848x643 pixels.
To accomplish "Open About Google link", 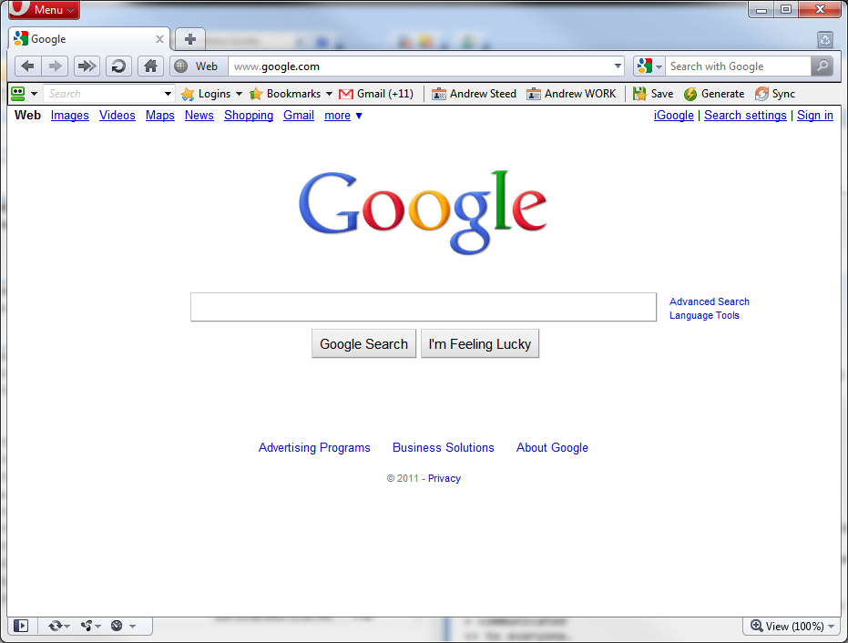I will click(552, 448).
